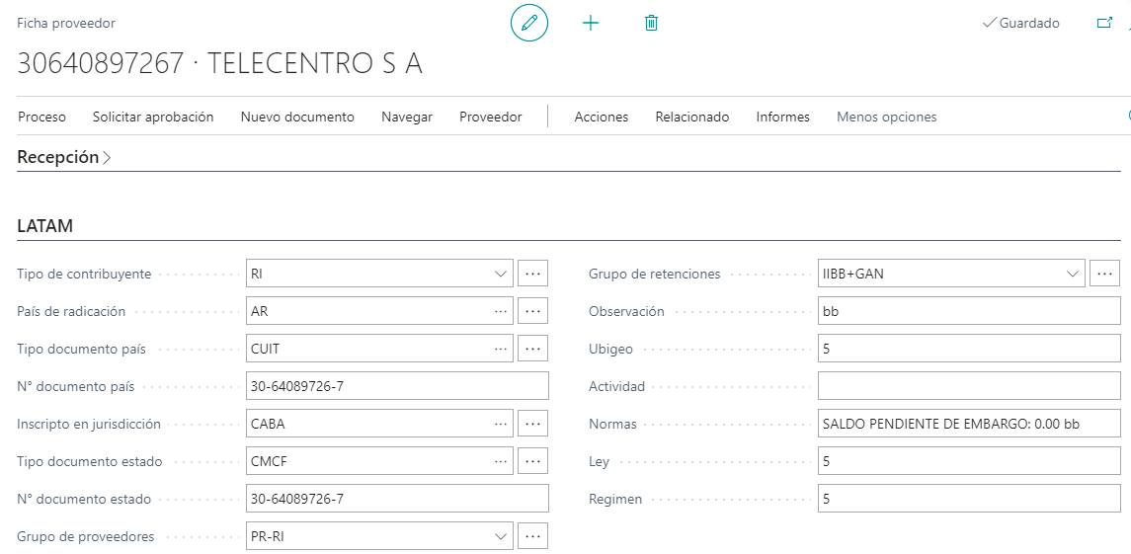1131x554 pixels.
Task: Click ellipsis button beside Tipo documento estado
Action: [x=533, y=461]
